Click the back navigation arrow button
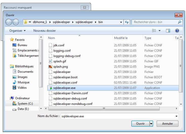 [x=9, y=22]
